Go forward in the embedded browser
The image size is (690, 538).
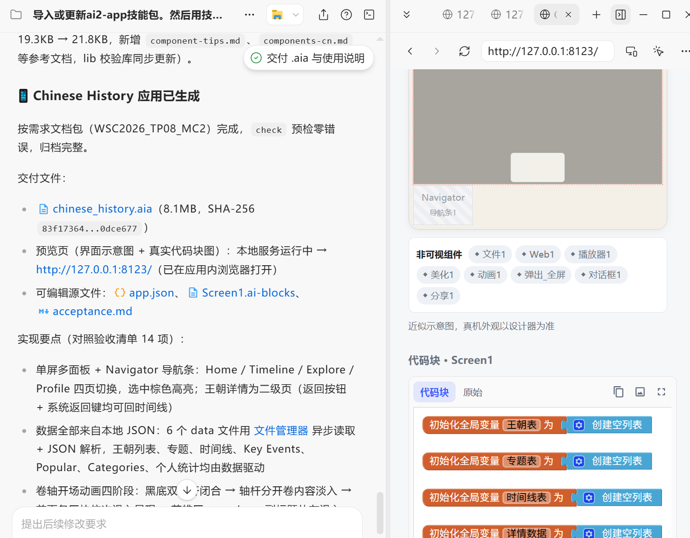click(x=437, y=51)
